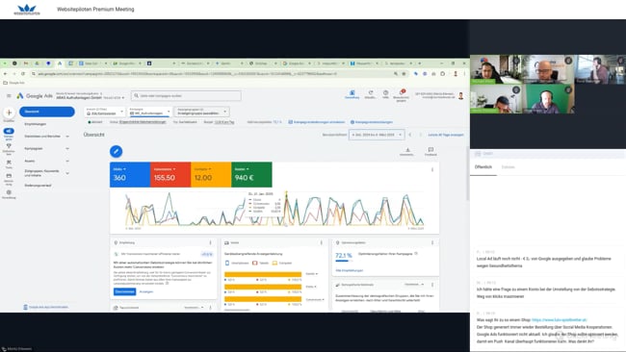Bookmark page with the star icon
This screenshot has height=352, width=626.
pos(404,74)
